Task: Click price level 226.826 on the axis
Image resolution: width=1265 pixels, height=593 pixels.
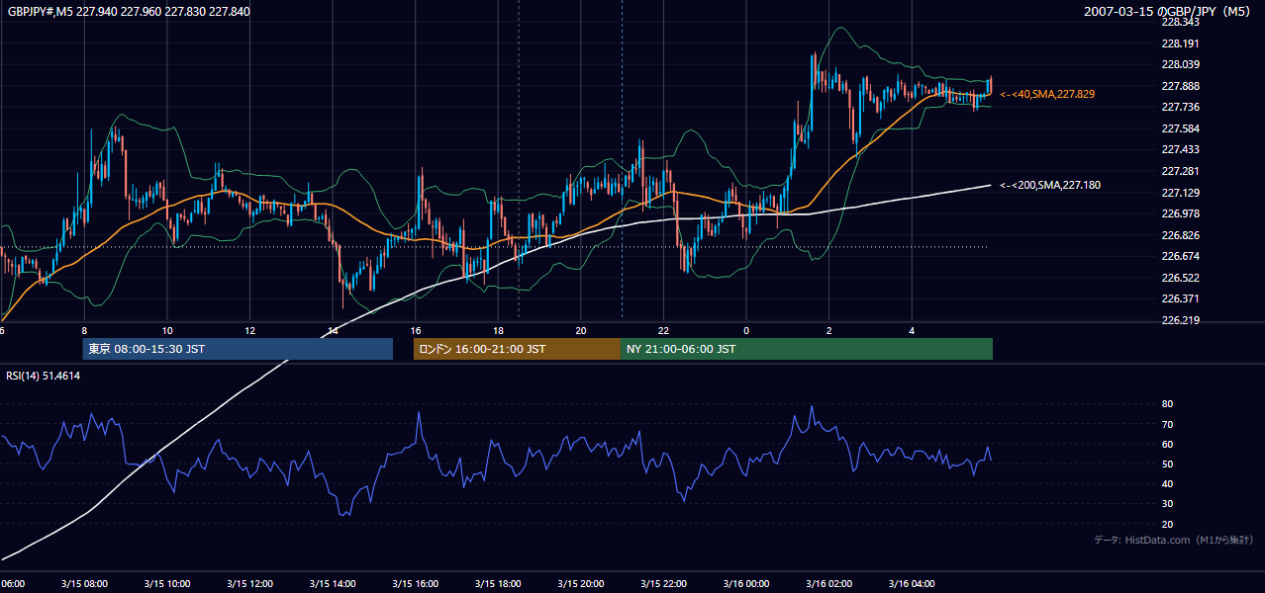Action: point(1180,235)
